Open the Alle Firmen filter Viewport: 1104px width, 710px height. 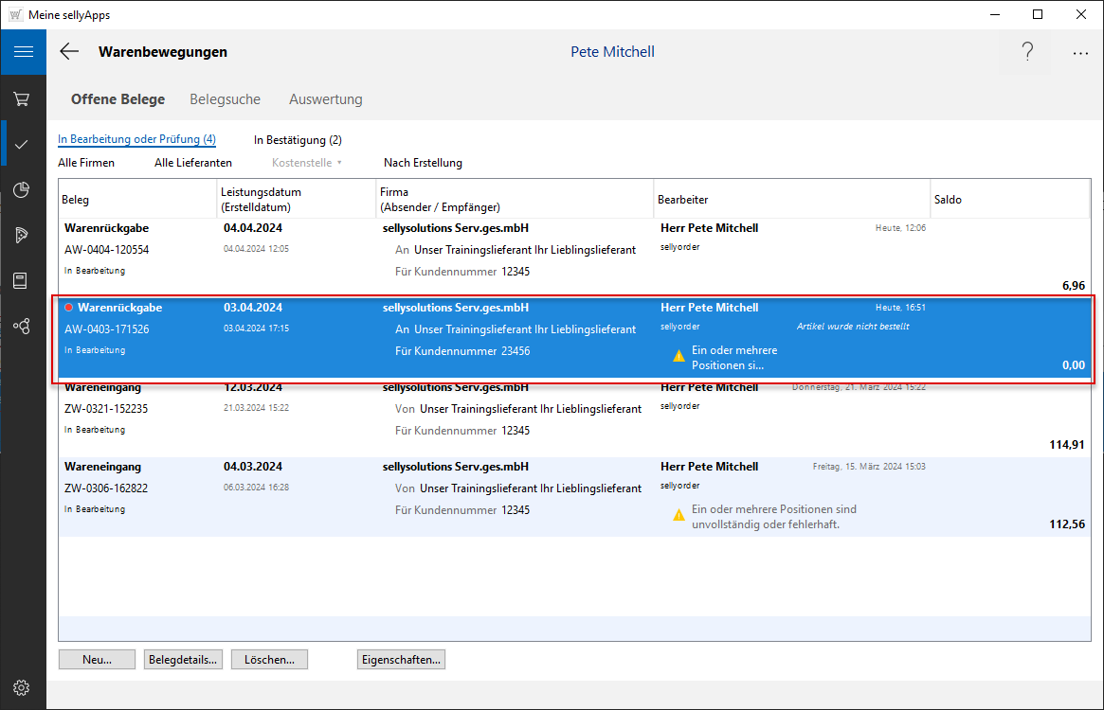click(x=86, y=163)
